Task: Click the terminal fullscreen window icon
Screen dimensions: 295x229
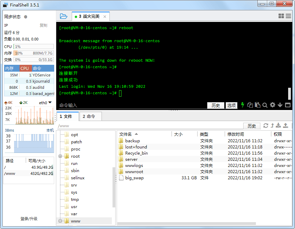Action: pyautogui.click(x=288, y=105)
